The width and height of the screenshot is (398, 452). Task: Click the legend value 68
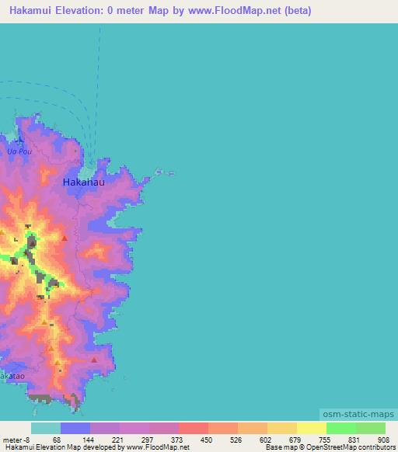[x=57, y=440]
